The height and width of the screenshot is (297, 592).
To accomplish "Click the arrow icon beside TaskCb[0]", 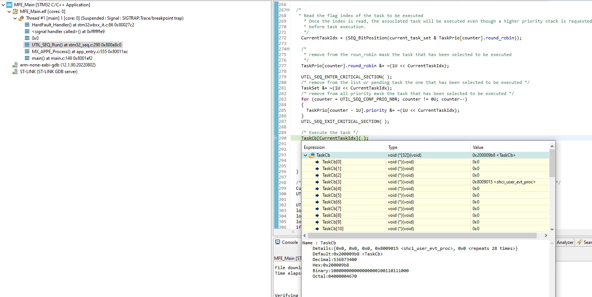I will (317, 162).
